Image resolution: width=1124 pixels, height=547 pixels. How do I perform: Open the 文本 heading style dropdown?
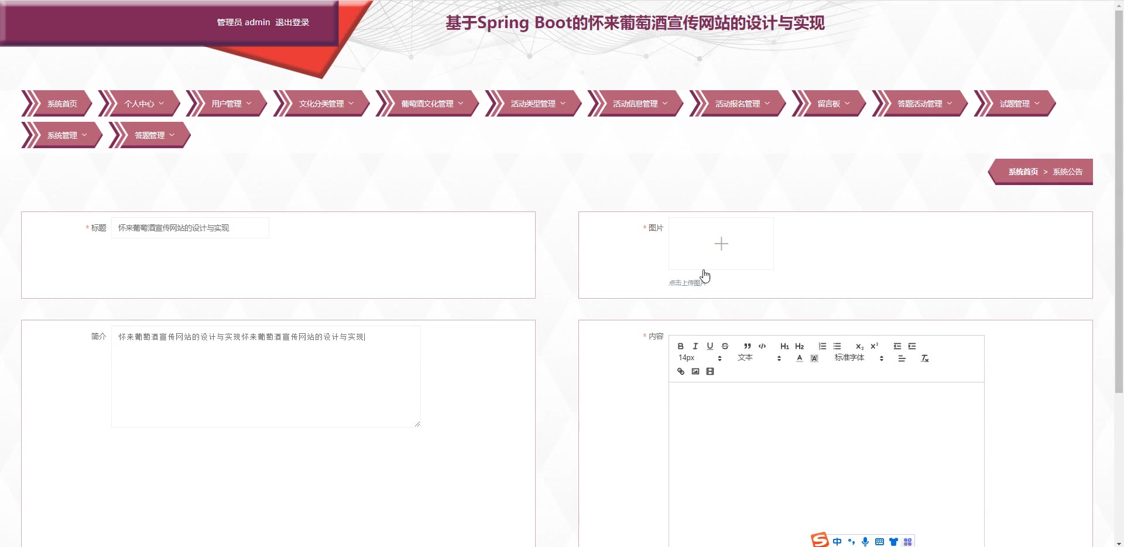pos(759,358)
